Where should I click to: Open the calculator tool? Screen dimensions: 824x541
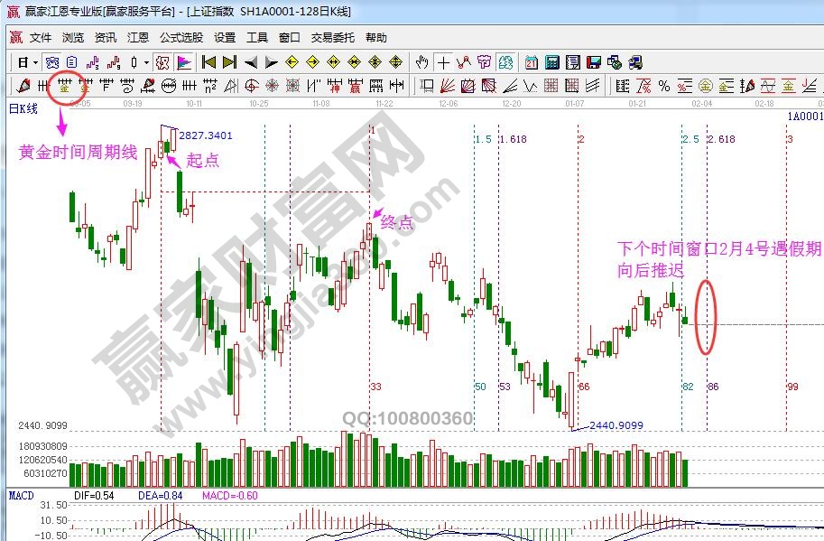[551, 62]
